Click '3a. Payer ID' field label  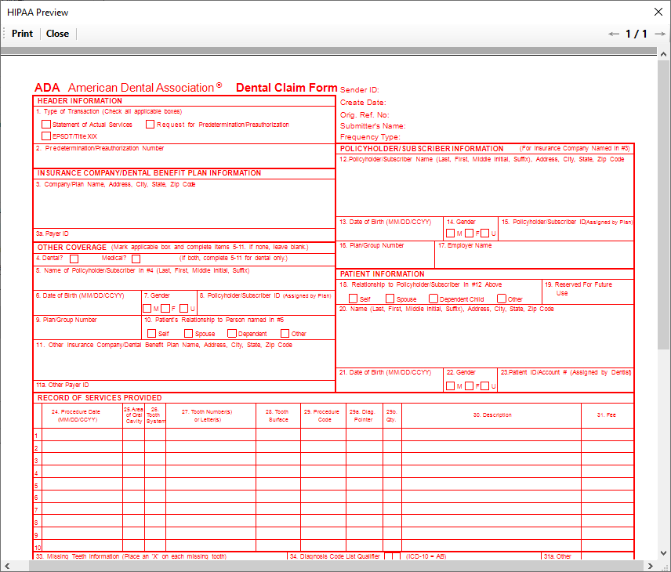[53, 234]
